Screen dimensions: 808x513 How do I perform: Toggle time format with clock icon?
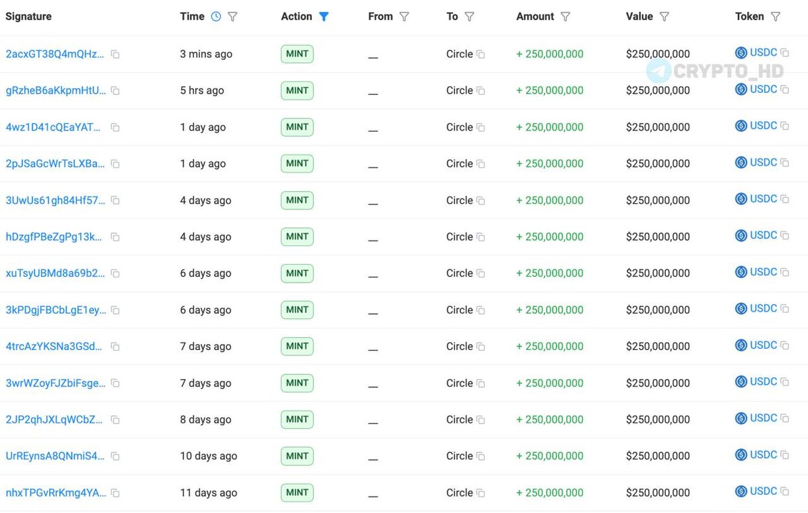[215, 17]
